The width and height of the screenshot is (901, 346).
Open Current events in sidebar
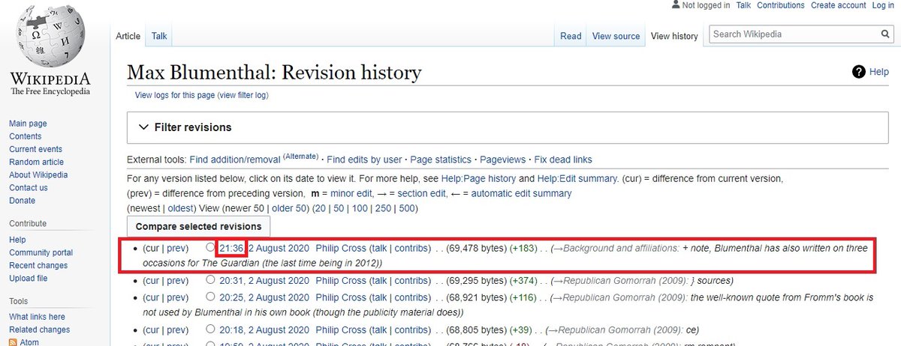coord(35,149)
